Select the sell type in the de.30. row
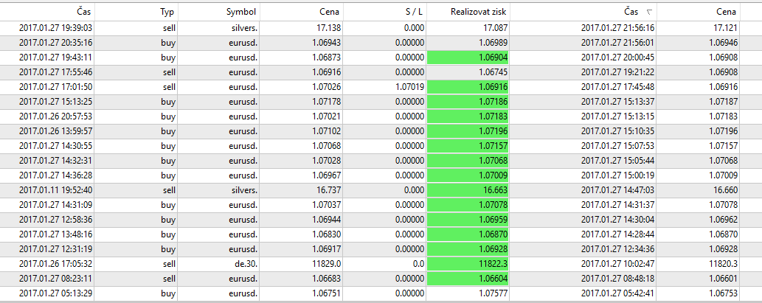 click(x=169, y=265)
